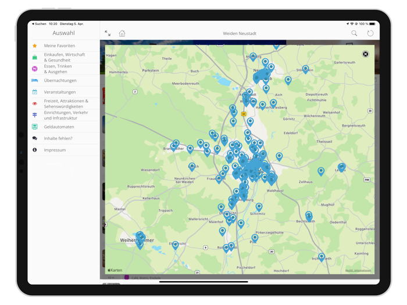Open Rechtl. Informationen map link
The image size is (407, 305).
358,271
